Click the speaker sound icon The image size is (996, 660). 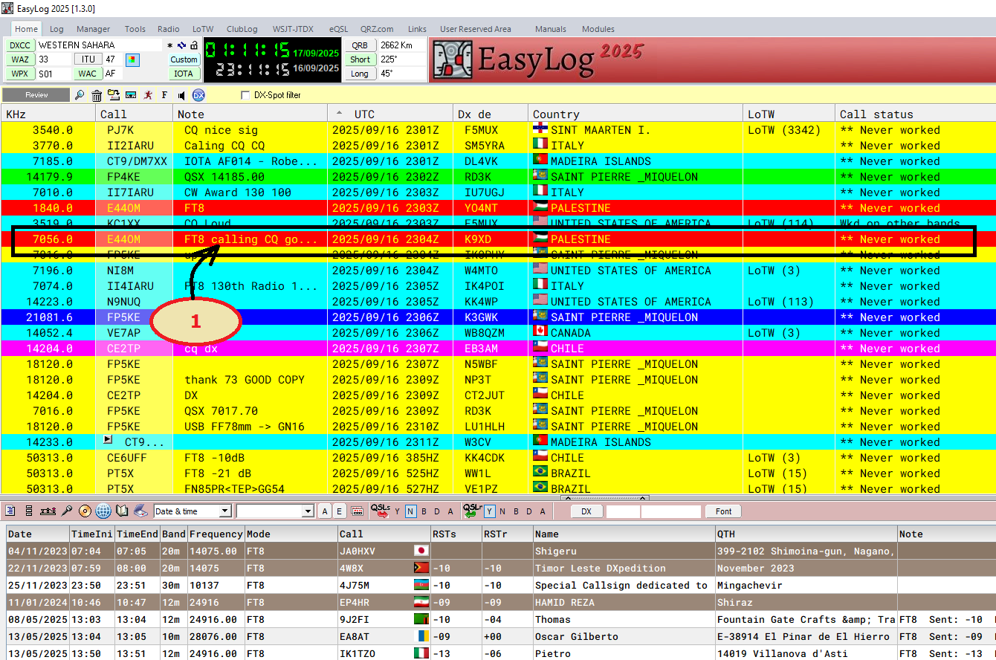pyautogui.click(x=181, y=95)
